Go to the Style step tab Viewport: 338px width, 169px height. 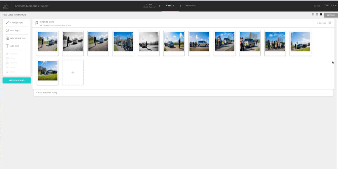tap(150, 6)
